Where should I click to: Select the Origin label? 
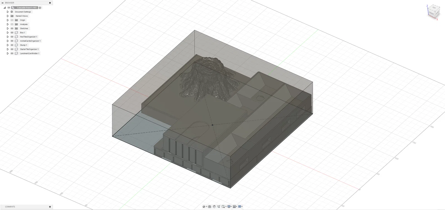tap(23, 20)
